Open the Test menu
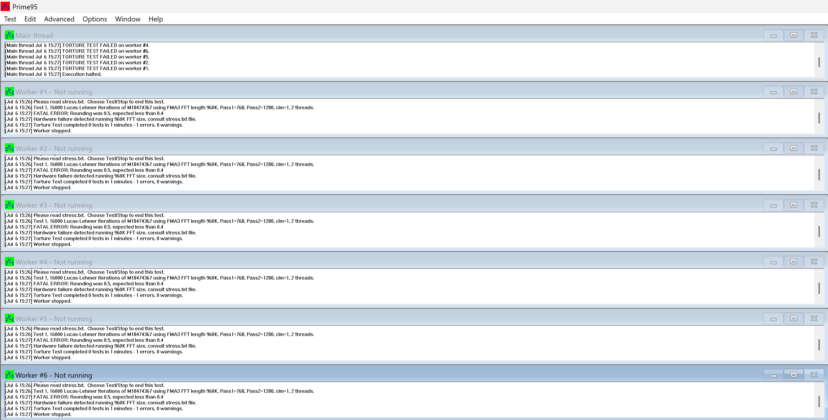828x420 pixels. coord(10,19)
